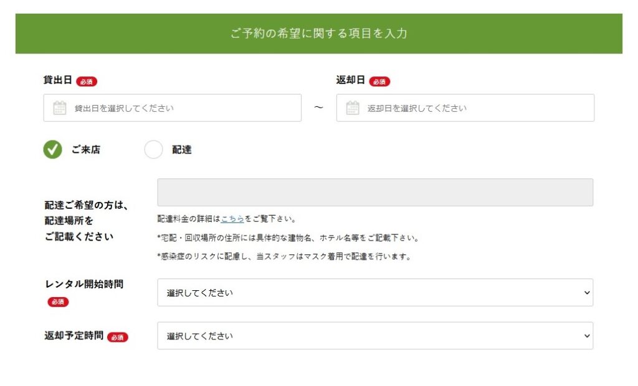Screen dimensions: 638x386
Task: Click the 配達 option label text
Action: tap(182, 150)
